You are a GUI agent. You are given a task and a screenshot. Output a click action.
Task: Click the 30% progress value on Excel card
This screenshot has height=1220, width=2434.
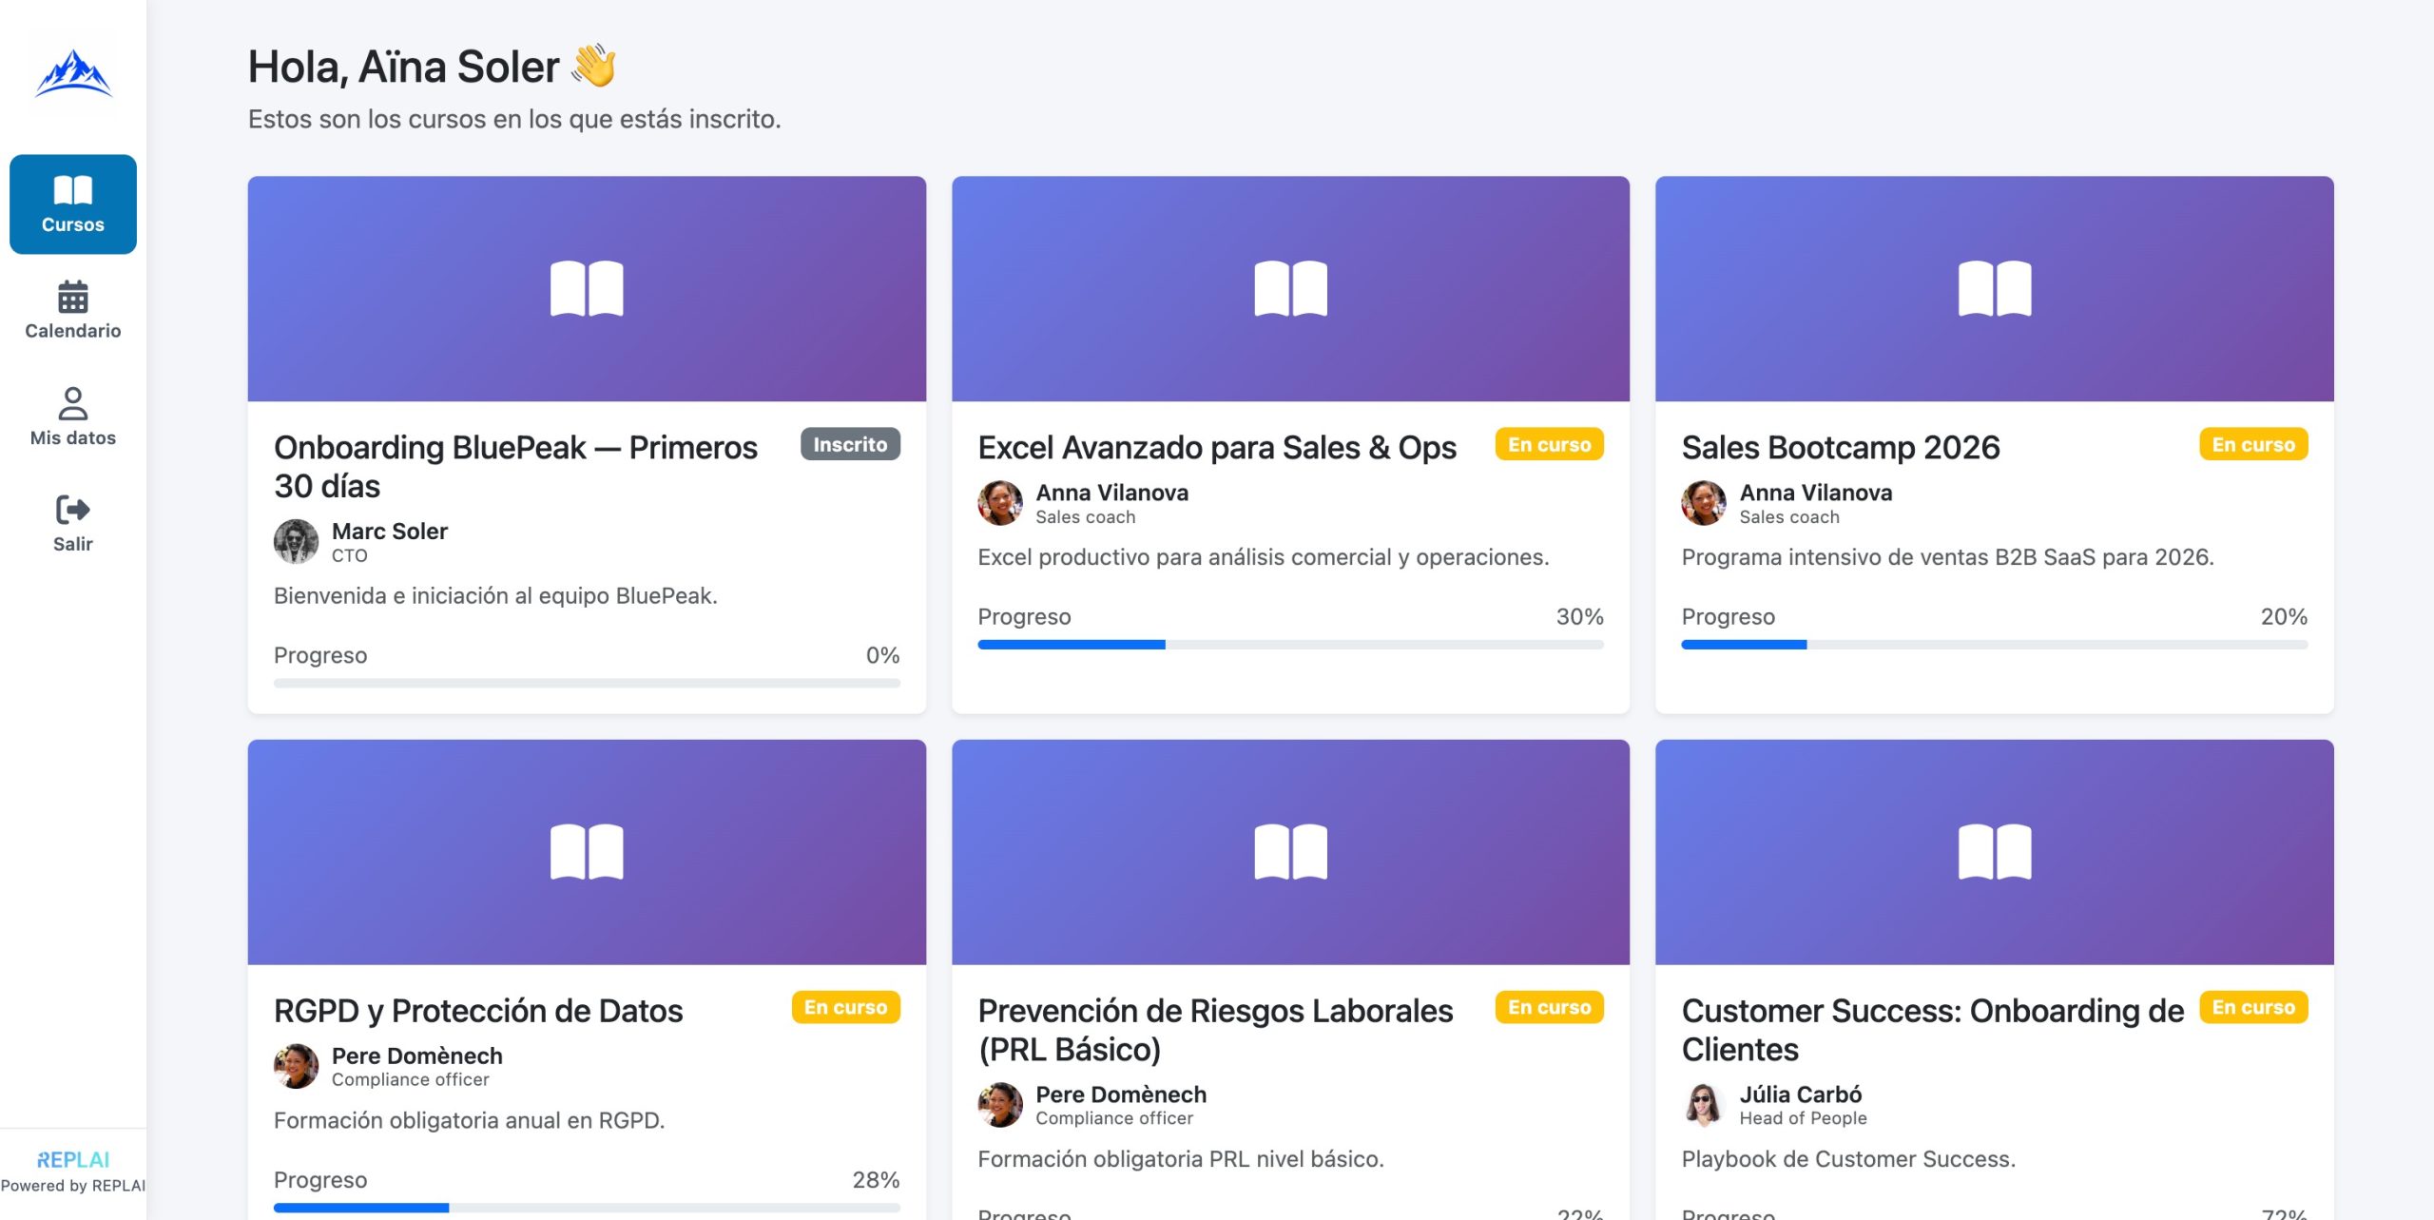tap(1579, 616)
